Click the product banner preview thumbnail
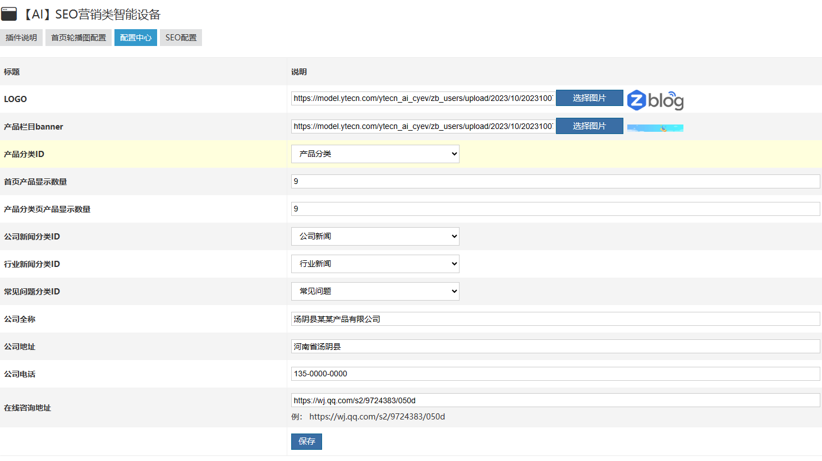The image size is (822, 461). pyautogui.click(x=655, y=128)
